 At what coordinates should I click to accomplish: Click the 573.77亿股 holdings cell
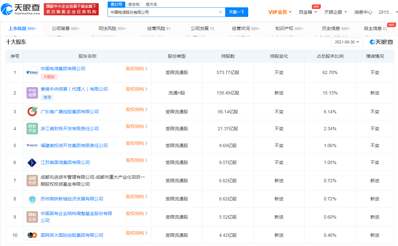point(228,72)
